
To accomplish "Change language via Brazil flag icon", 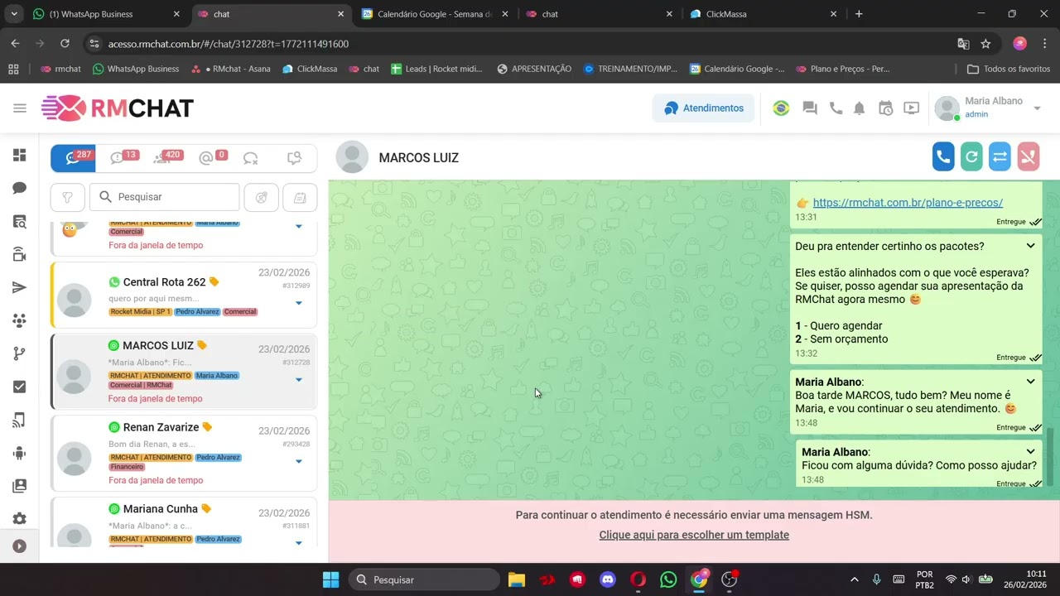I will (781, 108).
